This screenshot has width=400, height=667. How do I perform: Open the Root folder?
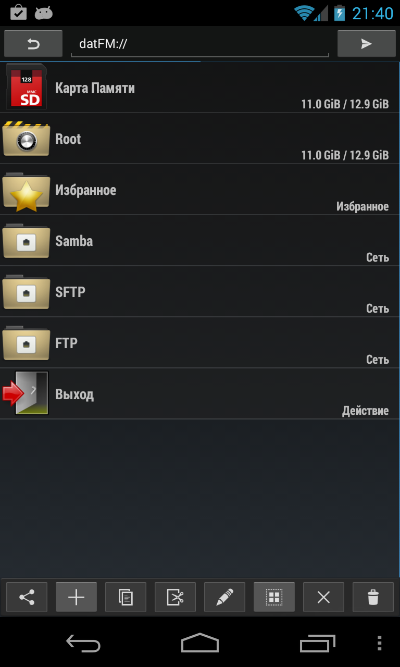click(x=200, y=139)
